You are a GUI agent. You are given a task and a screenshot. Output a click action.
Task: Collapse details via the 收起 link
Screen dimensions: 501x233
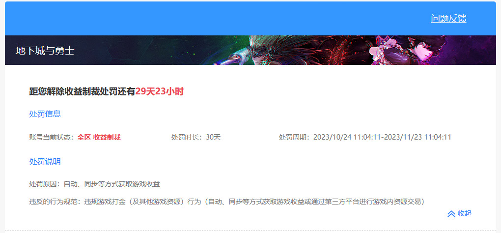pos(464,213)
